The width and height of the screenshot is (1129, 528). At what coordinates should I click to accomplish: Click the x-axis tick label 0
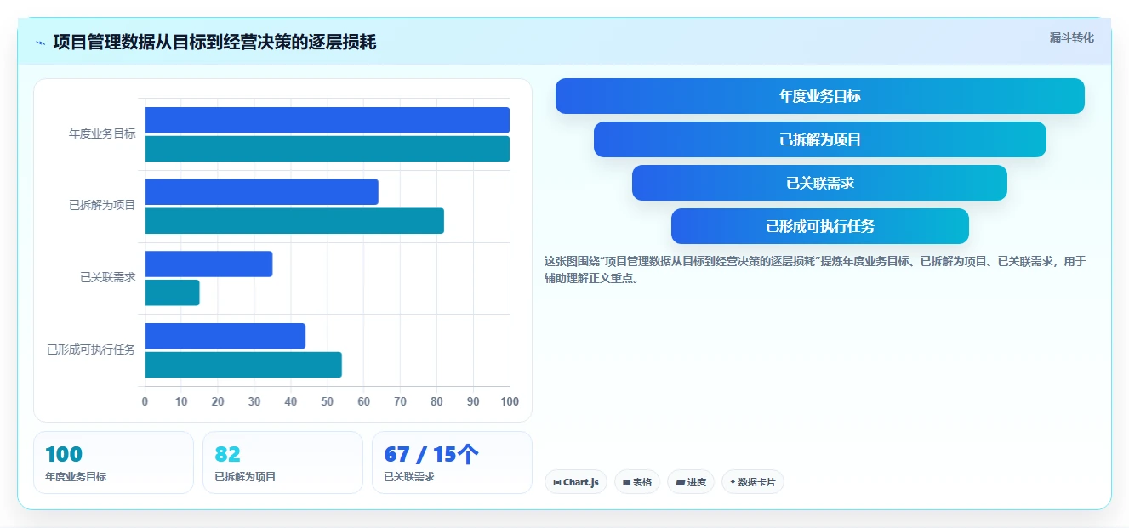click(145, 401)
